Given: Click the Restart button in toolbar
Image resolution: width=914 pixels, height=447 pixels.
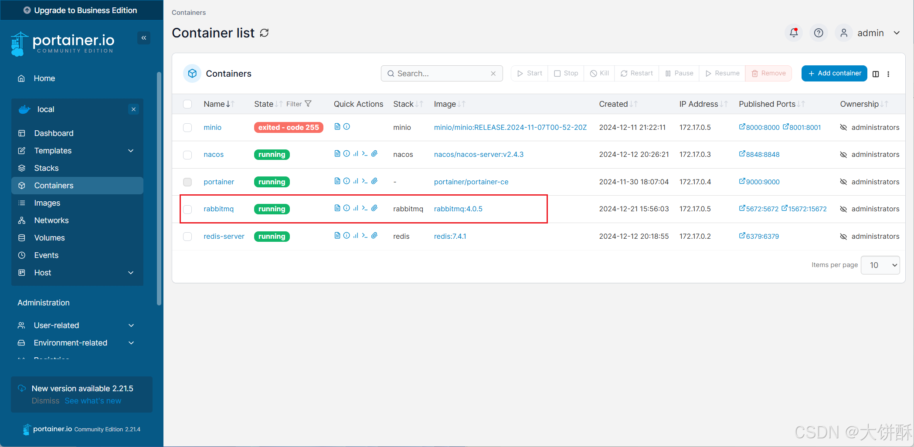Looking at the screenshot, I should pos(637,73).
